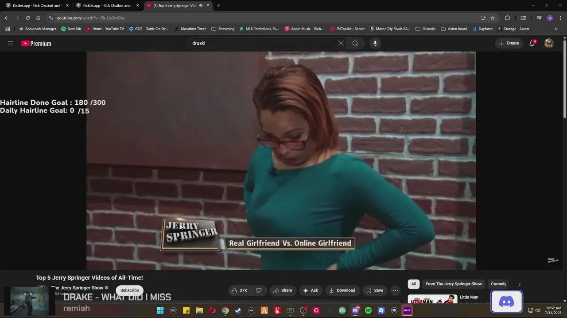567x318 pixels.
Task: Click the Ask button
Action: (310, 290)
